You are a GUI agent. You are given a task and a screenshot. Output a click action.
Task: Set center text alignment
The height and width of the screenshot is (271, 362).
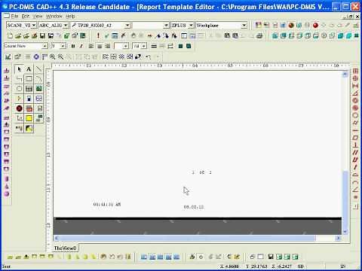pos(100,46)
